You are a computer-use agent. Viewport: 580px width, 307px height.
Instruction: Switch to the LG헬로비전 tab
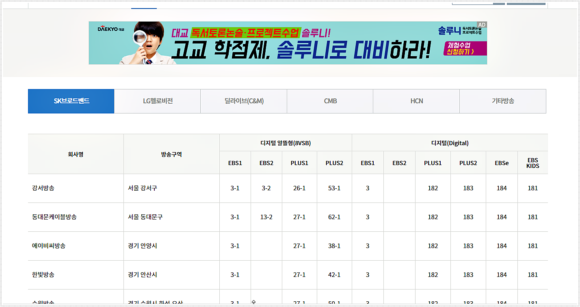[x=158, y=101]
